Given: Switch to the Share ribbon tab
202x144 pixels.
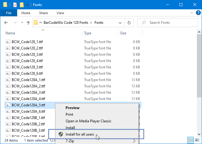Looking at the screenshot, I should [x=43, y=13].
